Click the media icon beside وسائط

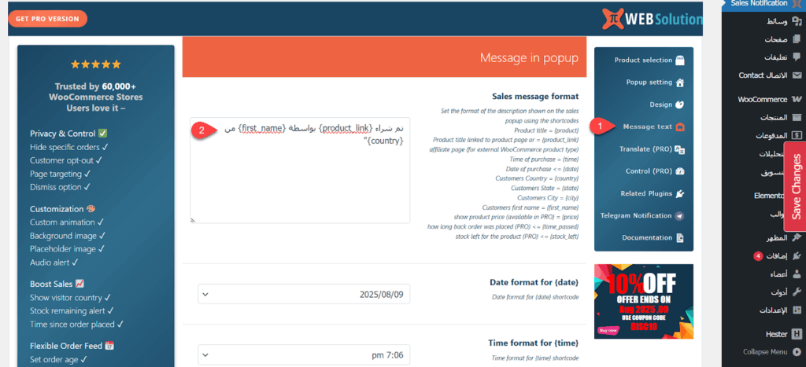pos(797,21)
